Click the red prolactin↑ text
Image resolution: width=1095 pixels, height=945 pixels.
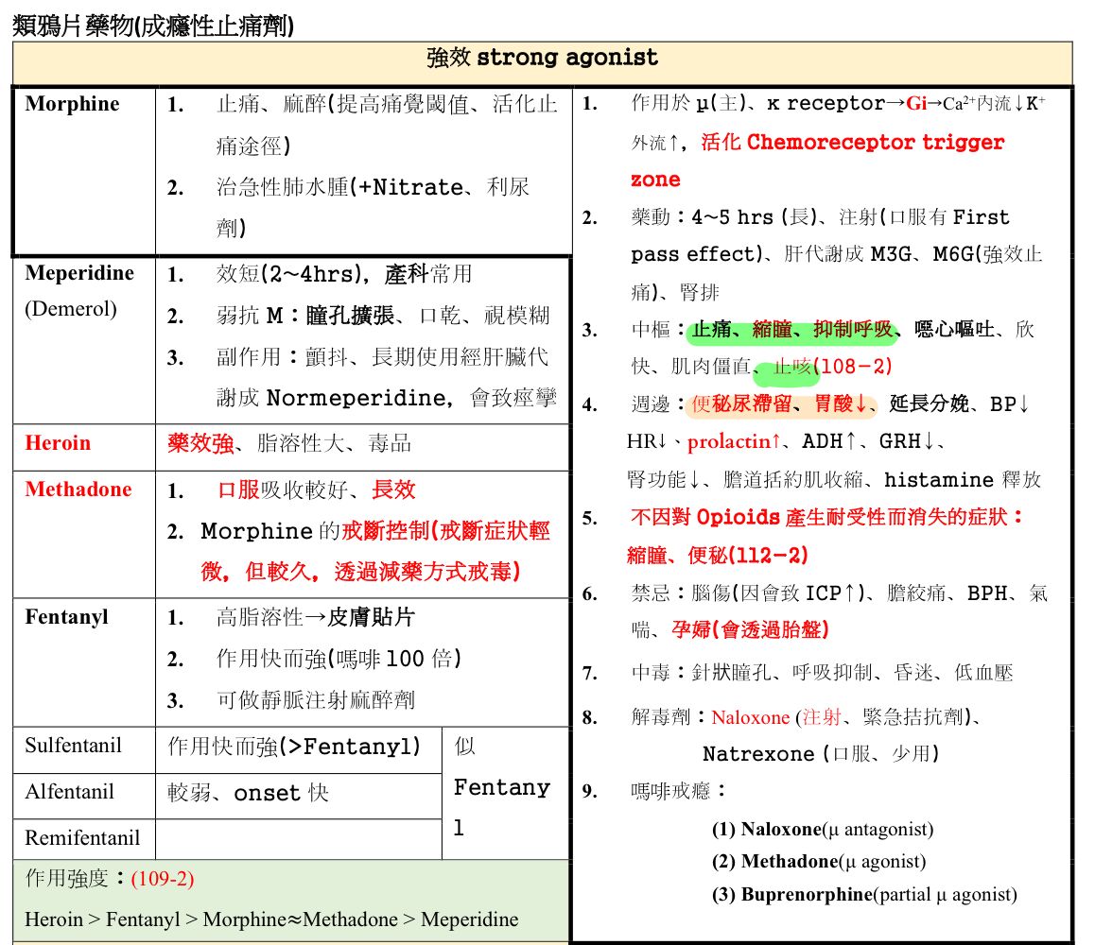(x=735, y=442)
